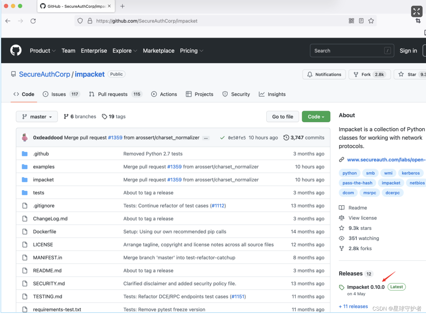426x314 pixels.
Task: Click the kerberos topic tag
Action: (411, 173)
